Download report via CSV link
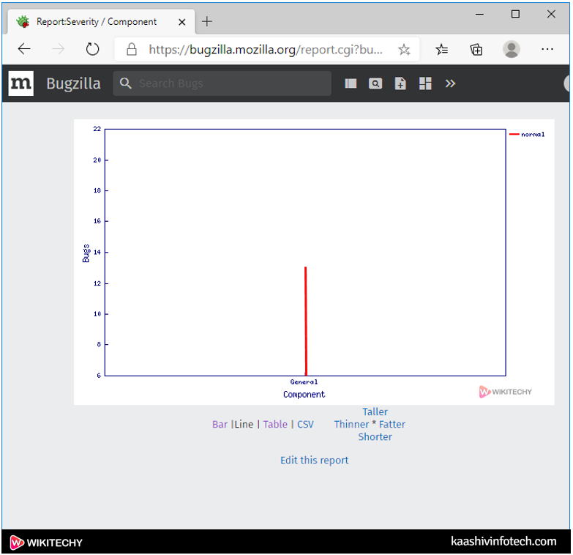The height and width of the screenshot is (555, 573). pyautogui.click(x=305, y=424)
